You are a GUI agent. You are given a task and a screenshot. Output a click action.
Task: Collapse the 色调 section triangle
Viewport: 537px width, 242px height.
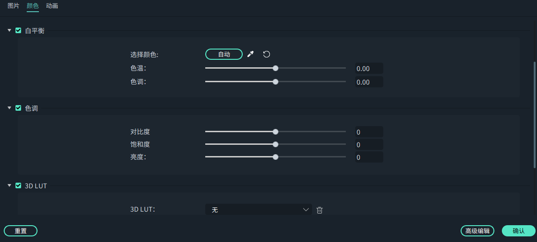coord(9,108)
